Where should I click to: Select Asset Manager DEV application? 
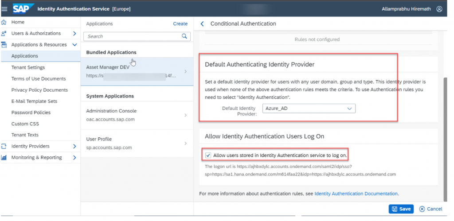(x=137, y=71)
